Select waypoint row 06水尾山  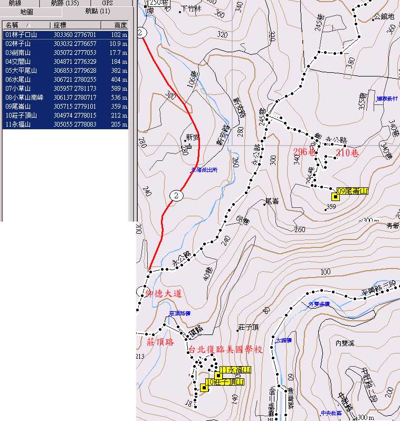[x=65, y=80]
